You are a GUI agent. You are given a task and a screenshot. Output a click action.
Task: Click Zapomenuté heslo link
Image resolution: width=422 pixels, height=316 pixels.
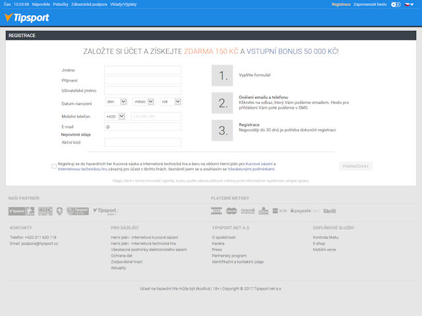[370, 5]
